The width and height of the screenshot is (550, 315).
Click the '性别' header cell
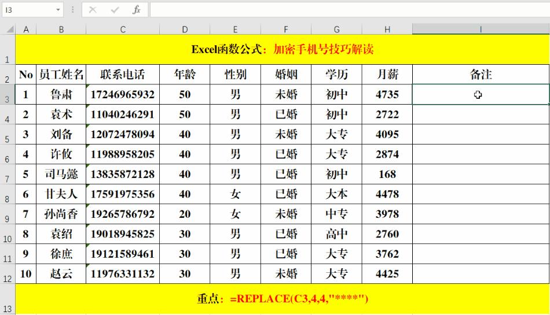click(236, 75)
